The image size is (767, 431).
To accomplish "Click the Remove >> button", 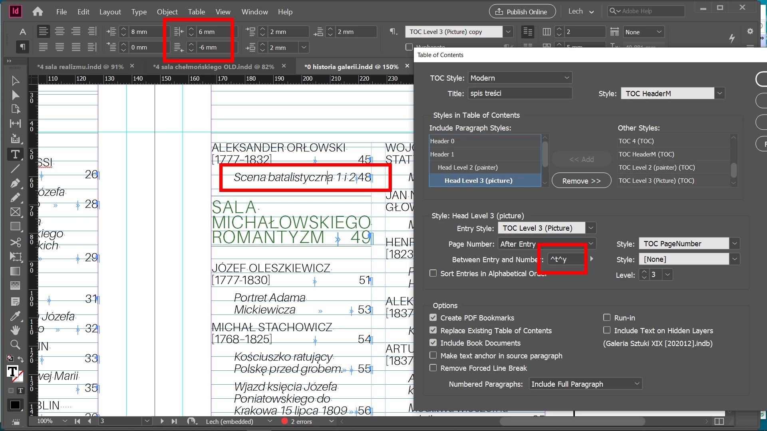I will tap(581, 181).
